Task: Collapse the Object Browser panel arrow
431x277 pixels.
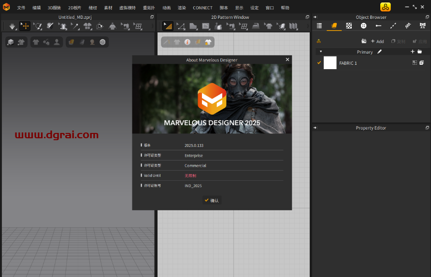Action: [x=315, y=17]
